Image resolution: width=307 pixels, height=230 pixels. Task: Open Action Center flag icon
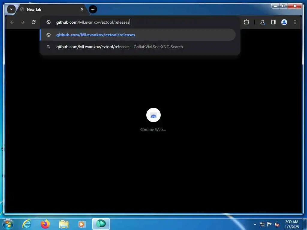270,224
